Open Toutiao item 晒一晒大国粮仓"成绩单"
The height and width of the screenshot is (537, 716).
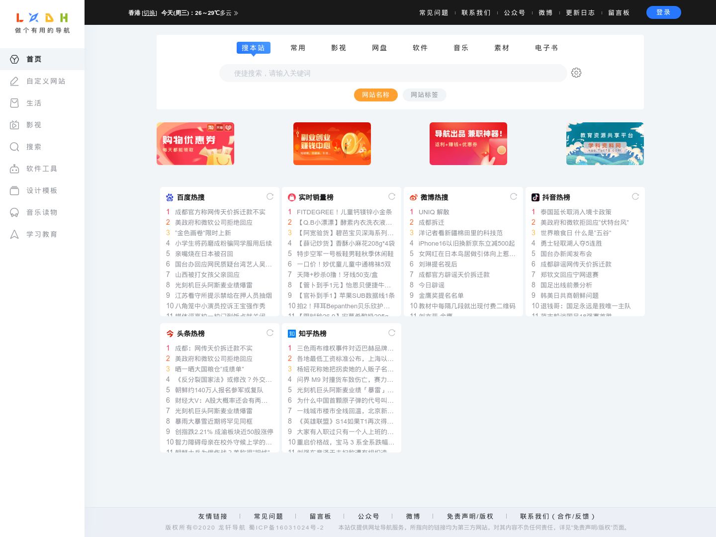pyautogui.click(x=209, y=369)
